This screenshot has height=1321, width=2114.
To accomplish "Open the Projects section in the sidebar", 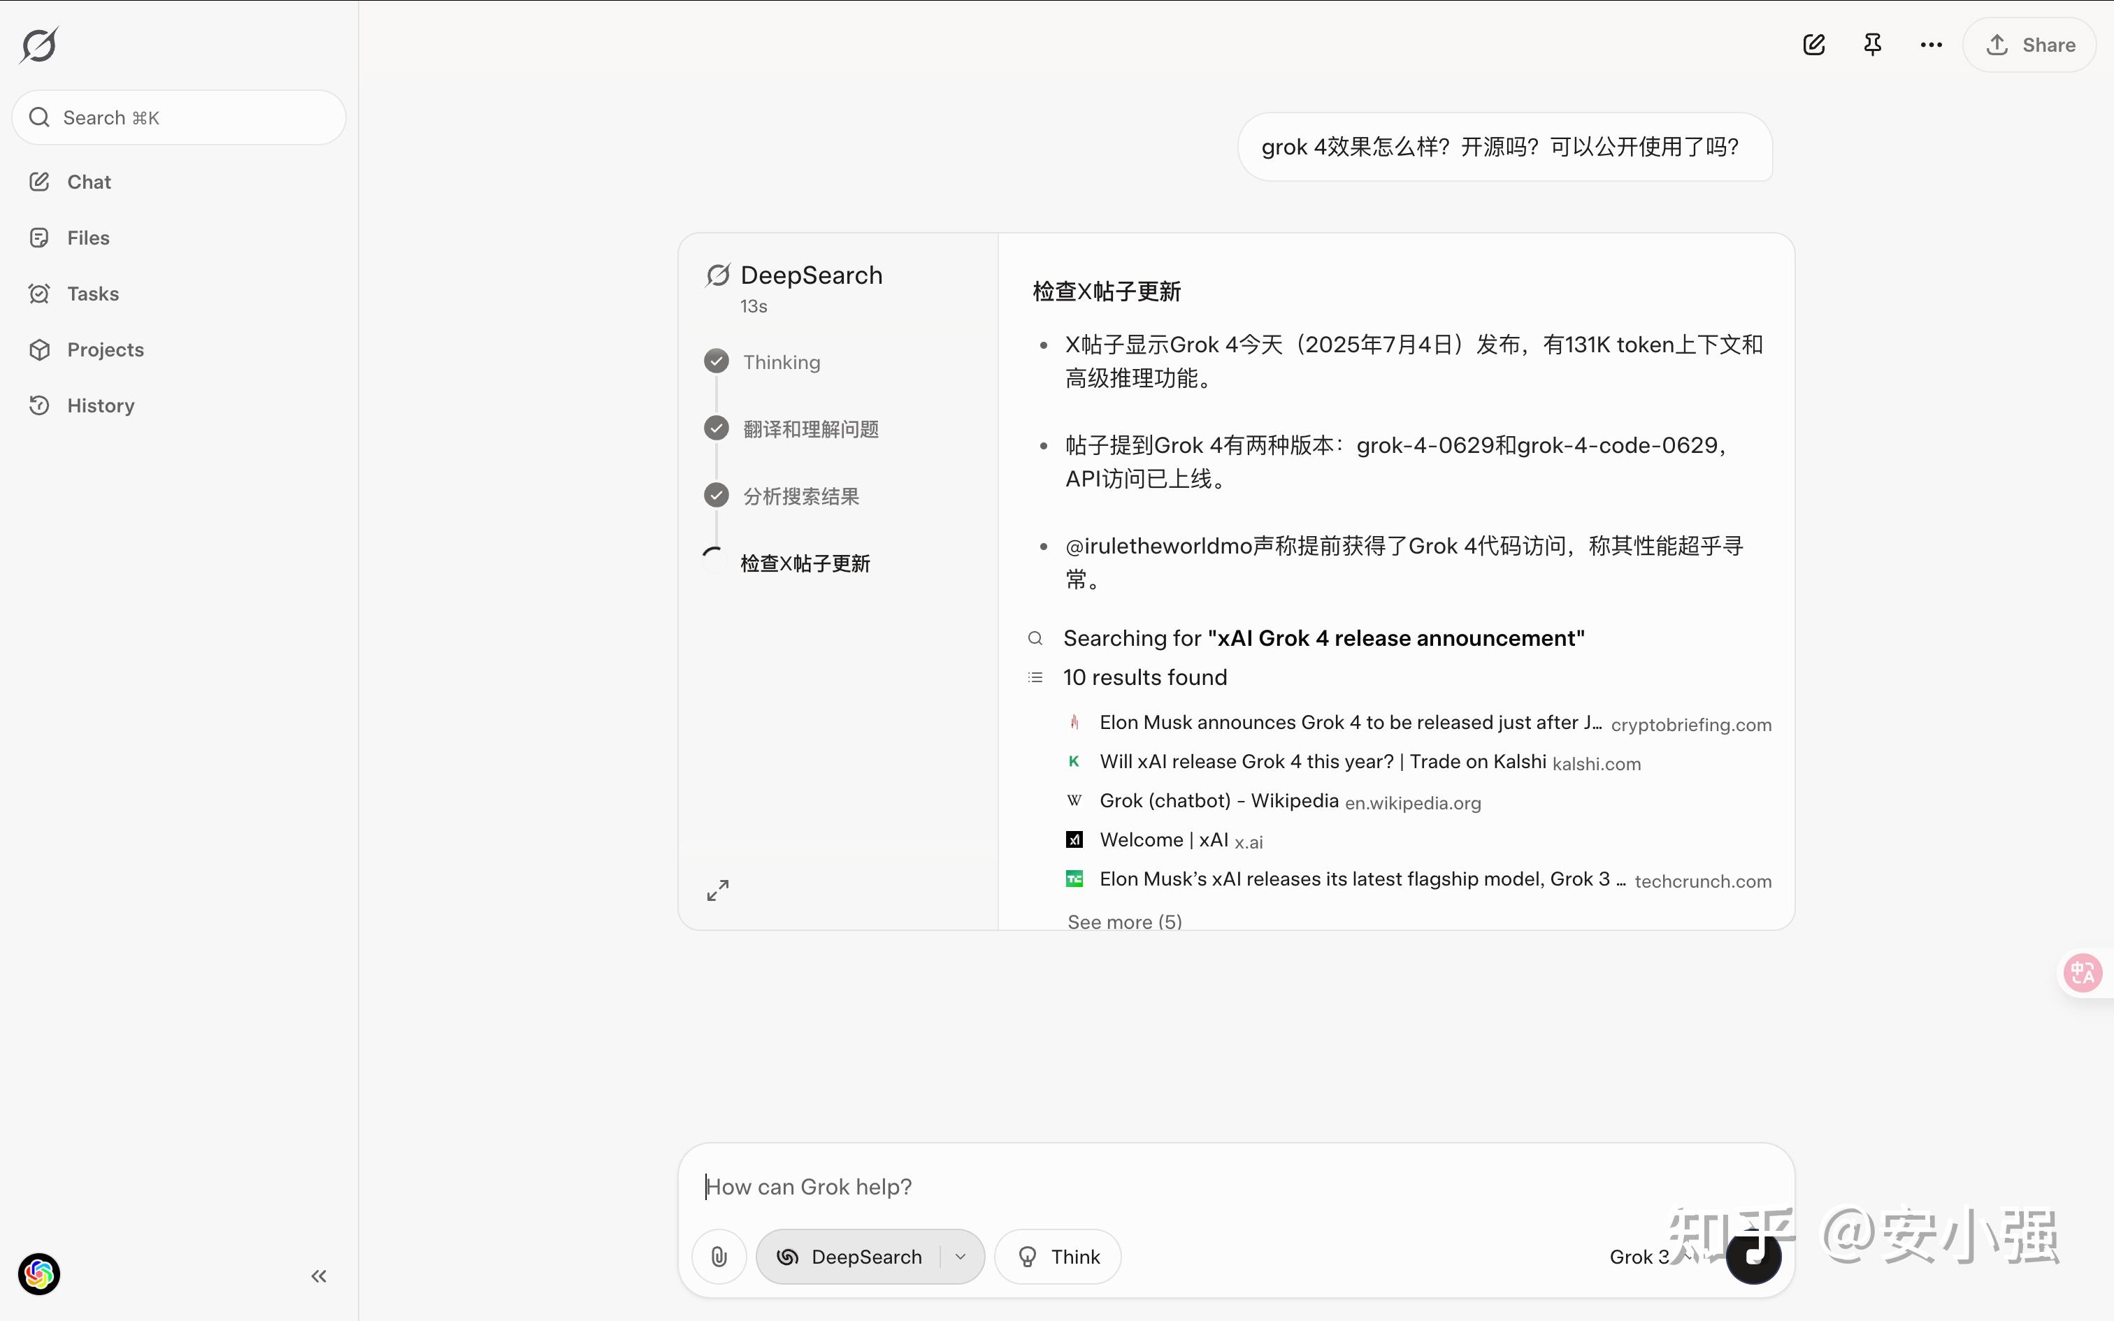I will 105,349.
